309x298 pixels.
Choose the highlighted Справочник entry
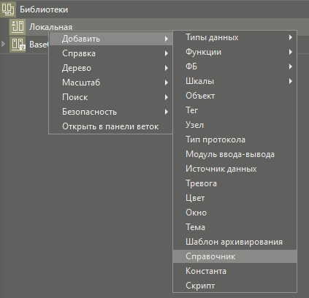235,256
